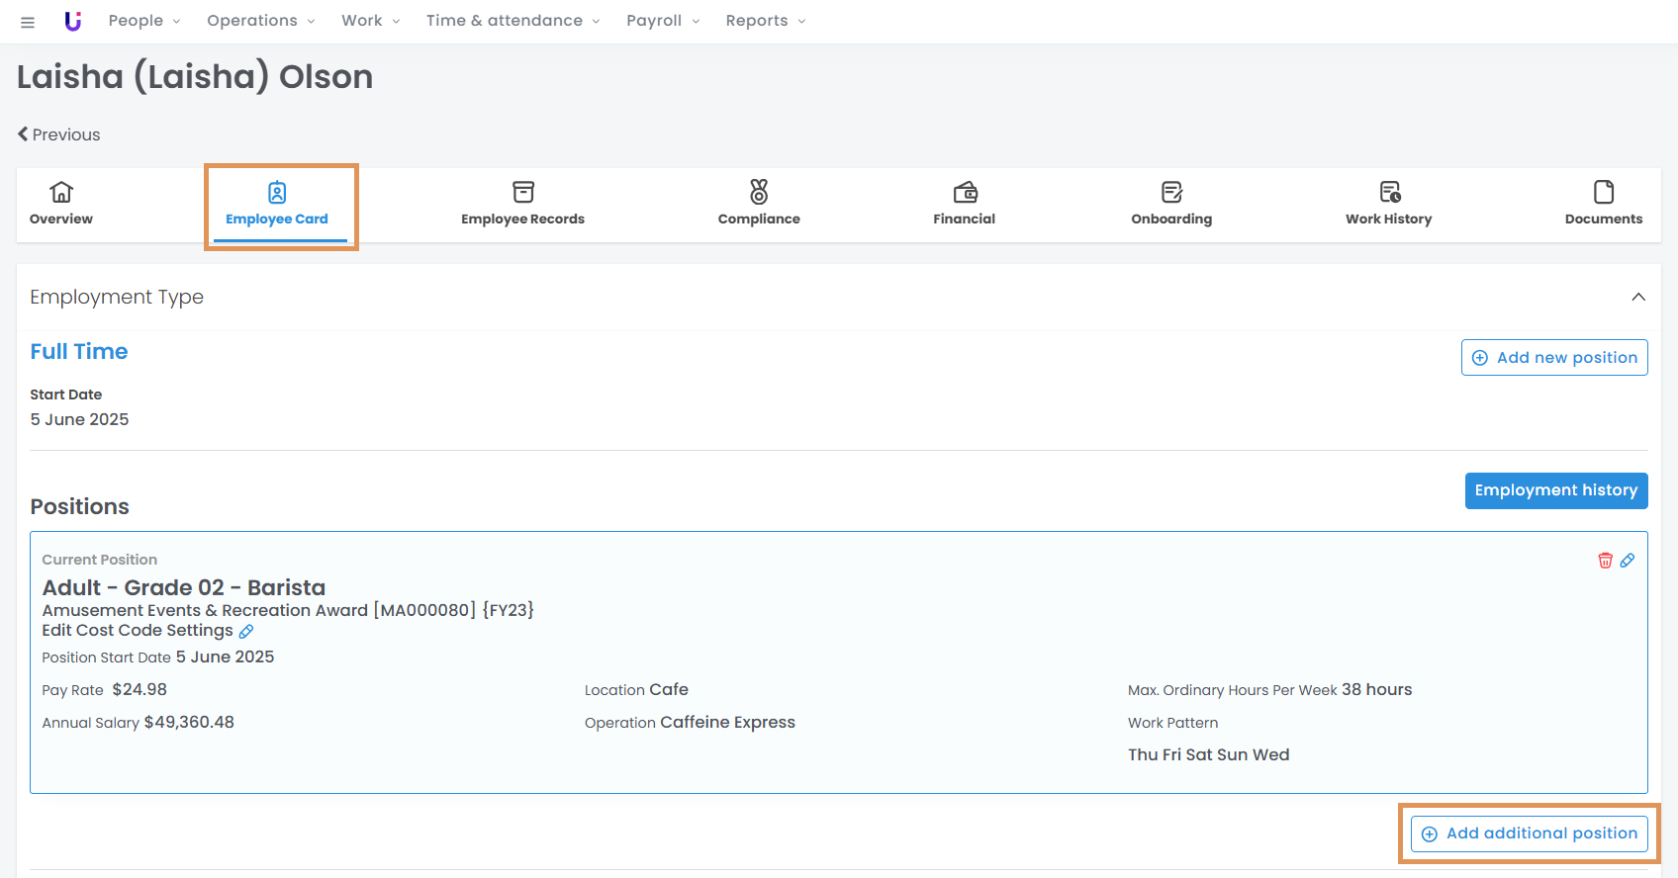Go to the Work History tab

[x=1388, y=205]
